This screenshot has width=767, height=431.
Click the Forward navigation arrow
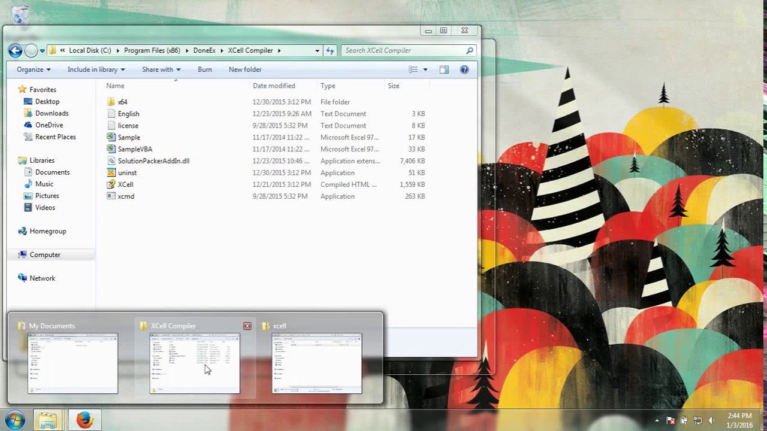(31, 51)
